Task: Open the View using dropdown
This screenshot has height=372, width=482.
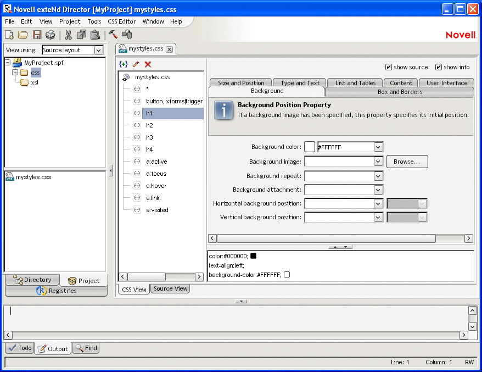Action: 98,50
